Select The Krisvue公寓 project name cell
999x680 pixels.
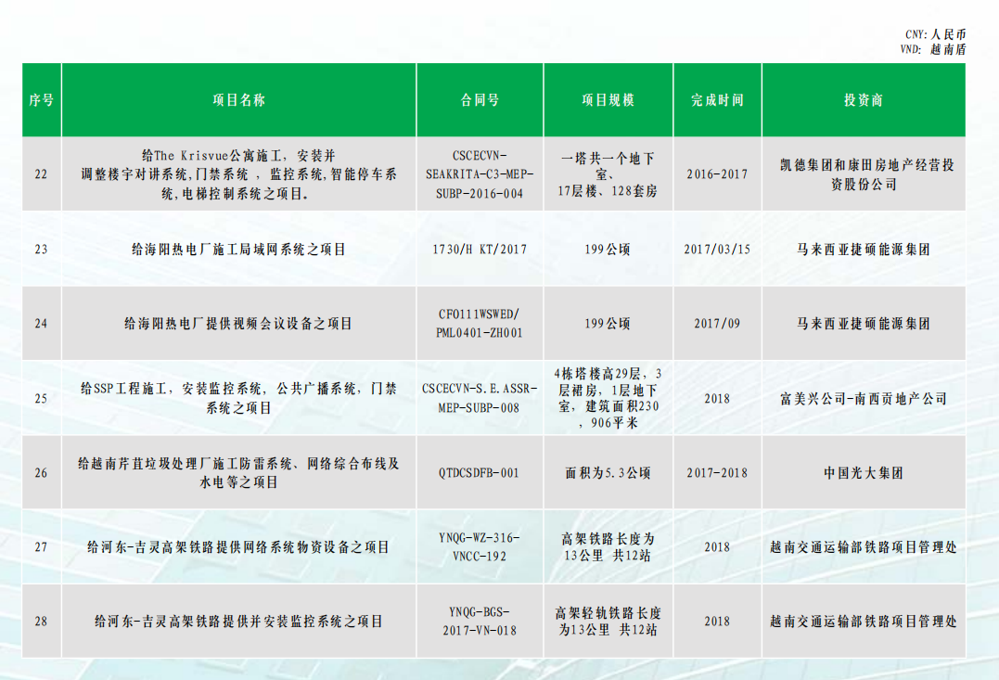(x=238, y=174)
